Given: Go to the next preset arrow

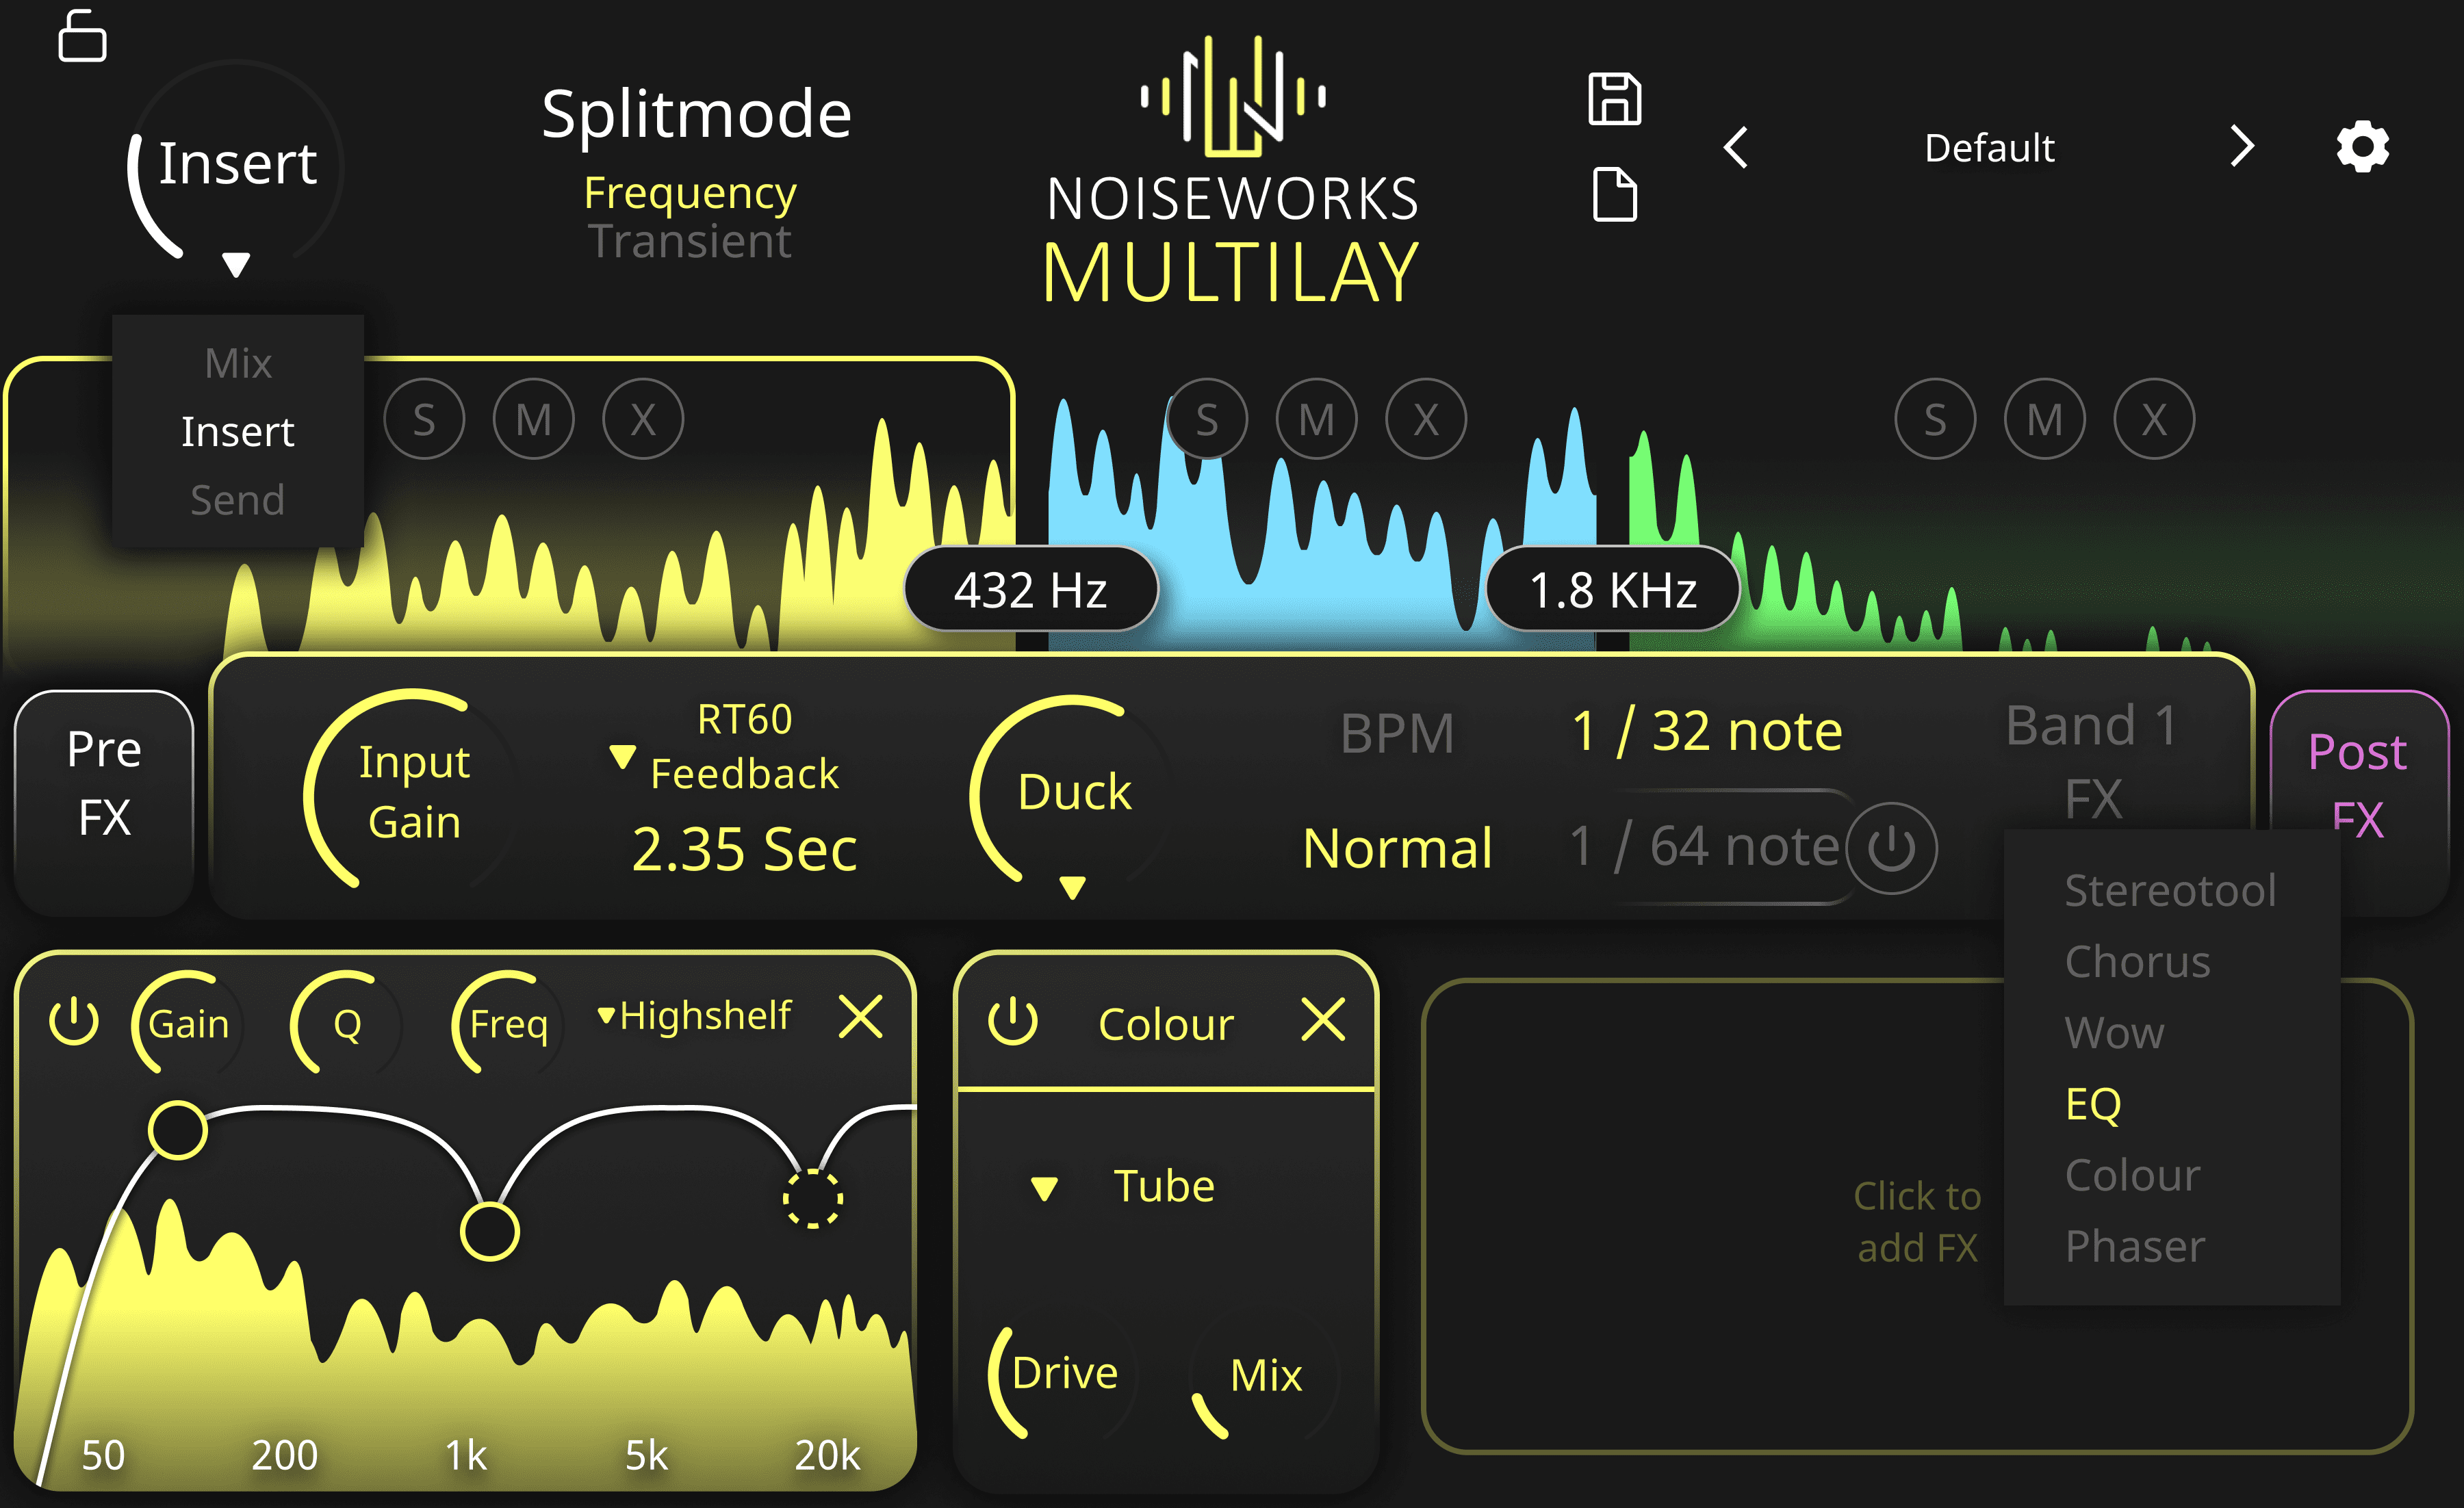Looking at the screenshot, I should point(2242,147).
